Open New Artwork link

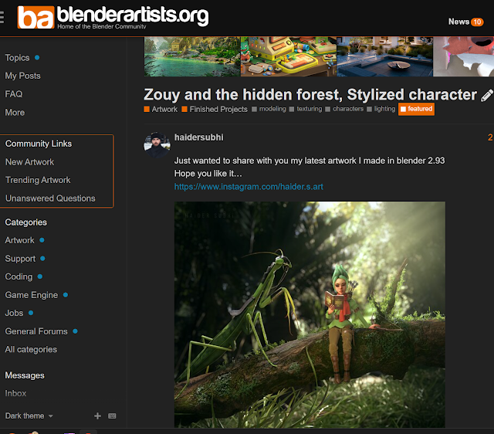tap(29, 162)
